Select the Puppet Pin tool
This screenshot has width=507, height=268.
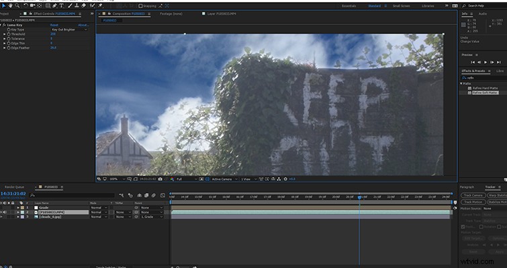pyautogui.click(x=100, y=6)
